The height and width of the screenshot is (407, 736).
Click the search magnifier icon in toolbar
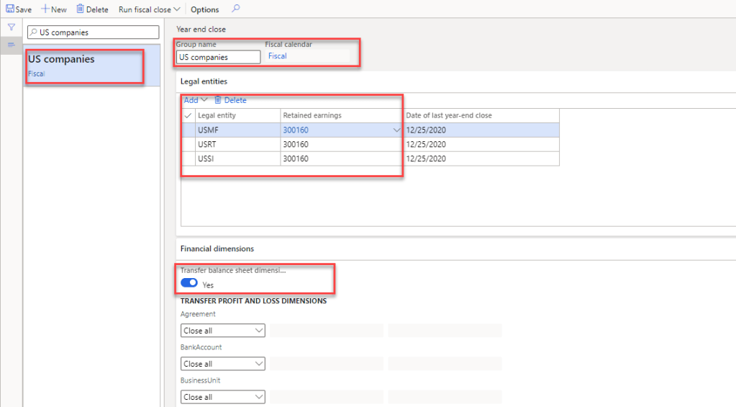click(236, 9)
